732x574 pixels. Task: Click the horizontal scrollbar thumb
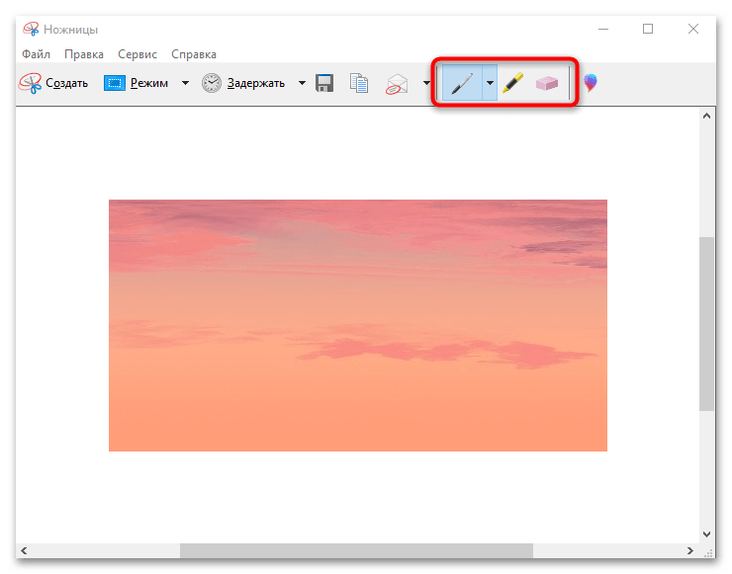point(357,550)
